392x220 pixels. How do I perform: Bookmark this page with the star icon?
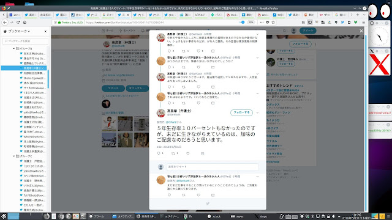[x=273, y=22]
